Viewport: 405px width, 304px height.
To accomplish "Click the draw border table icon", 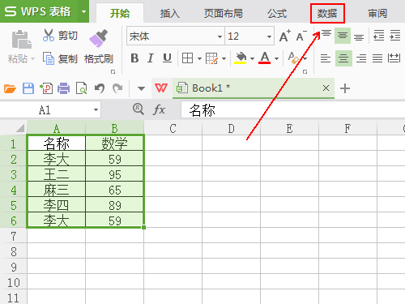I will tap(211, 58).
